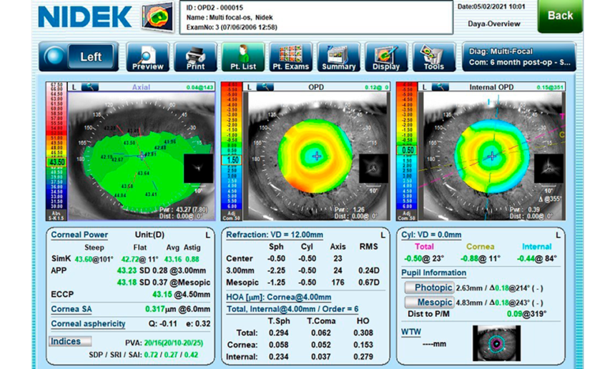Click the Internal OPD map image
This screenshot has width=615, height=369.
[x=492, y=156]
